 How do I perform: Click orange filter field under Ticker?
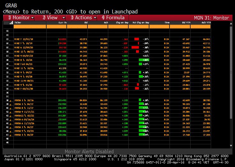tap(30, 27)
